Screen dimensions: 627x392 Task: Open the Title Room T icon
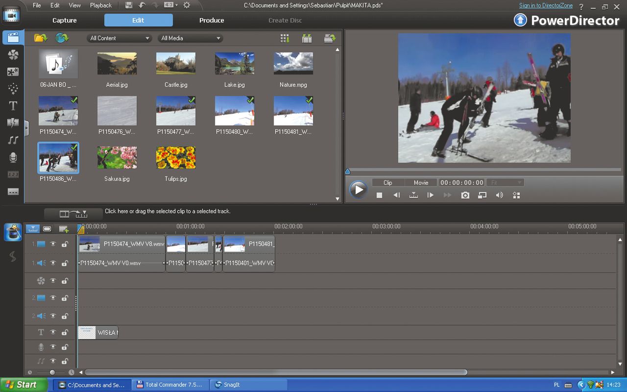coord(13,106)
